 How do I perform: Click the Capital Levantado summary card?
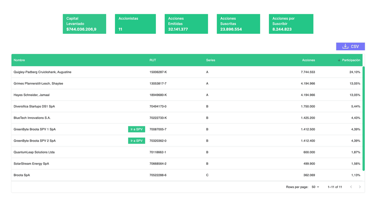click(x=84, y=24)
